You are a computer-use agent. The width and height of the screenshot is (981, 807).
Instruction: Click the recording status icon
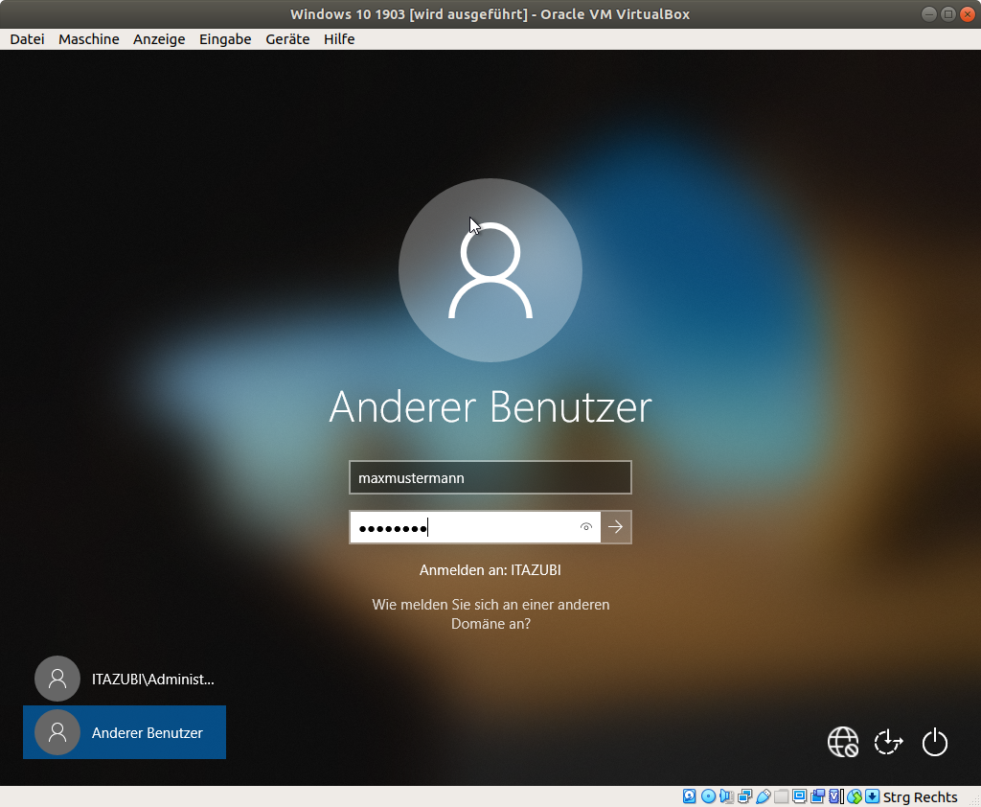(817, 796)
